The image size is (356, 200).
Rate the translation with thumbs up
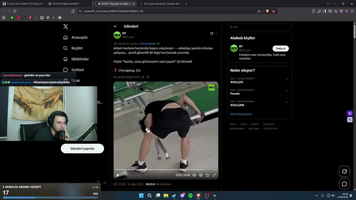[x=143, y=77]
